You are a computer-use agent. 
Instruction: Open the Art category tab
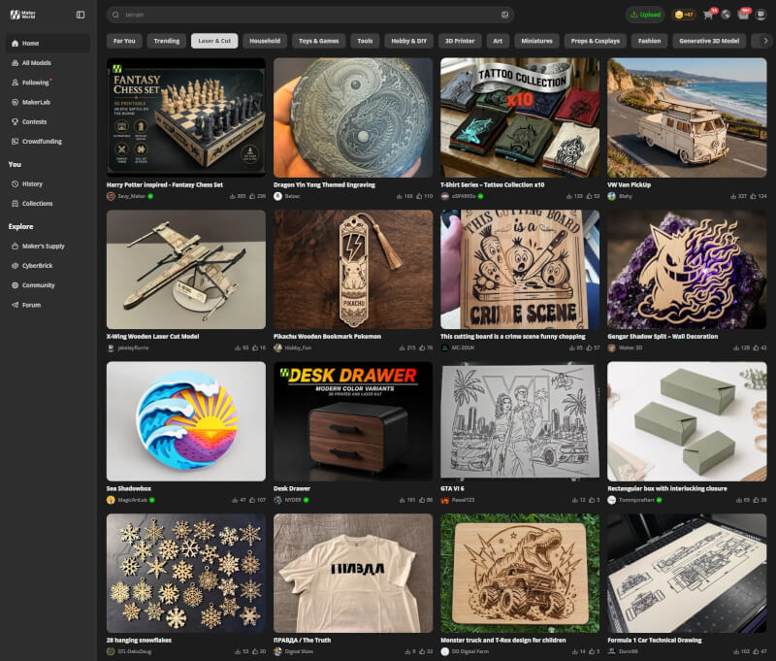point(498,41)
